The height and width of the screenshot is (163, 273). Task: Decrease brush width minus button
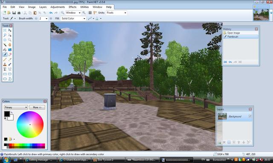coord(36,18)
